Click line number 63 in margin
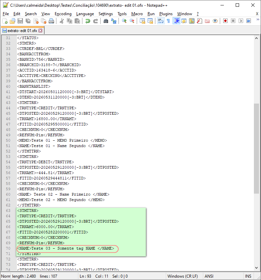This screenshot has width=261, height=280. (8, 211)
